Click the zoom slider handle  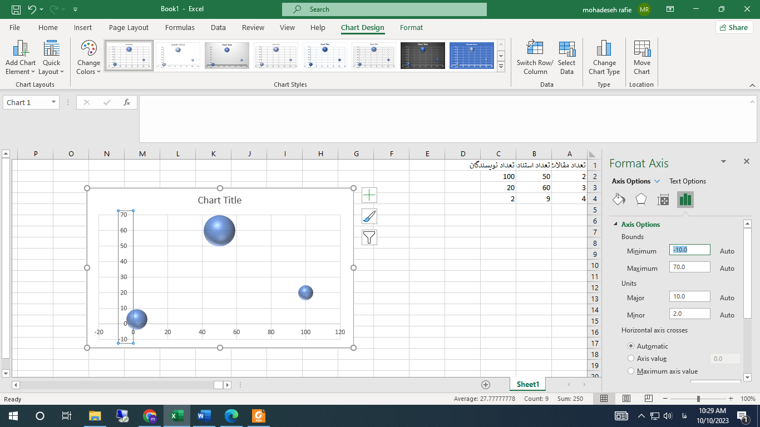coord(698,399)
